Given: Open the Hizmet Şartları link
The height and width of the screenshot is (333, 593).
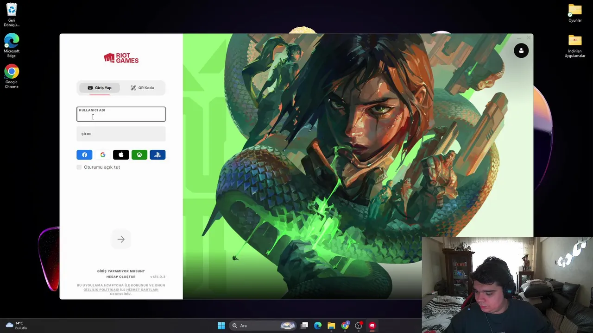Looking at the screenshot, I should point(142,290).
